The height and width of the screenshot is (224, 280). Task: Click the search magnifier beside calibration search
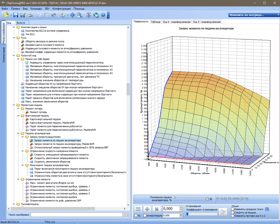(126, 215)
